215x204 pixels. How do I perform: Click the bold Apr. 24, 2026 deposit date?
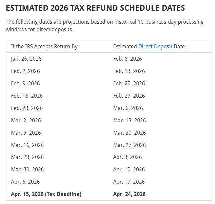[x=129, y=194]
